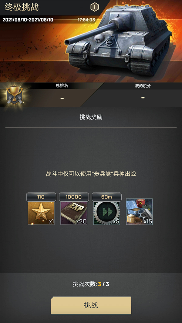Select the resource supplies crate icon
The width and height of the screenshot is (182, 323).
(139, 212)
